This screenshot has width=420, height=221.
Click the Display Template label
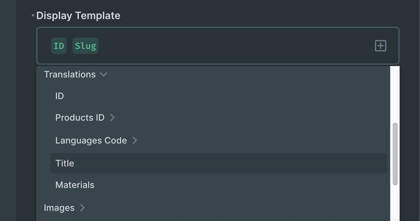(78, 15)
